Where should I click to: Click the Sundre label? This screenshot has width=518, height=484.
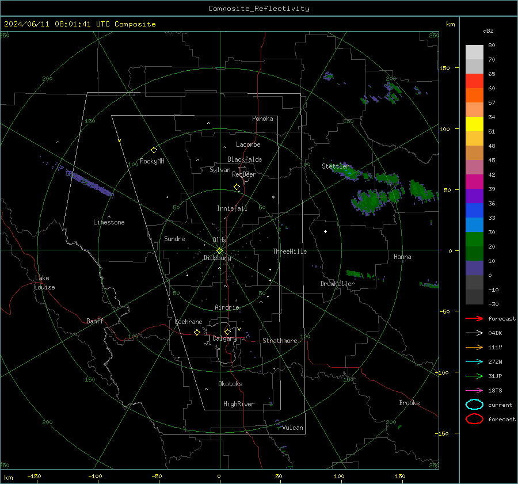tap(174, 239)
